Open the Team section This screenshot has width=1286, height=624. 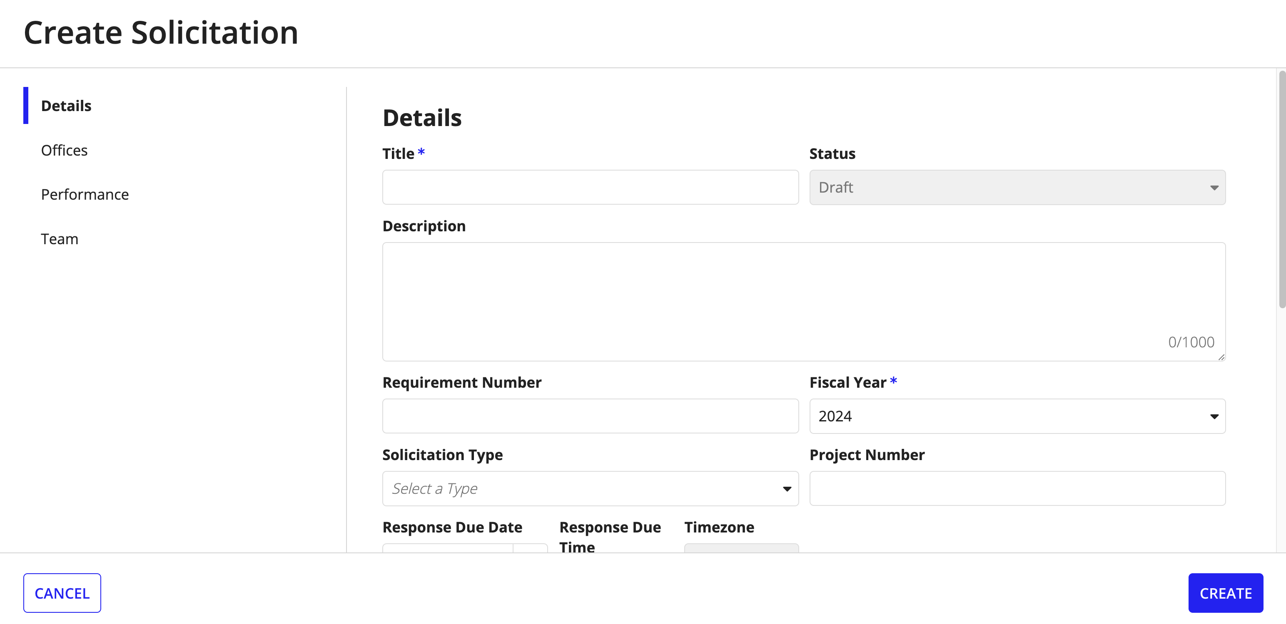60,239
